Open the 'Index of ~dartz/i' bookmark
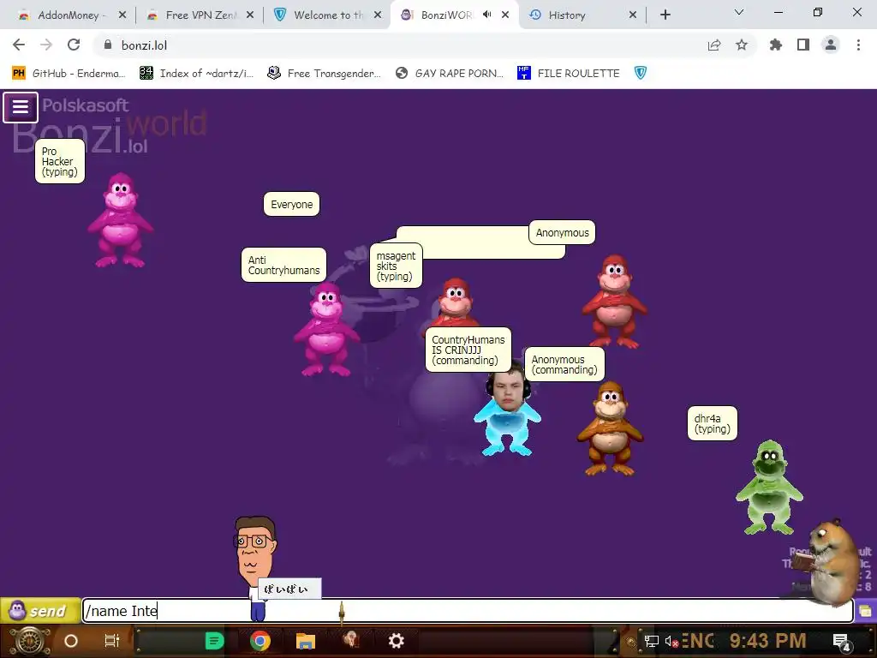Screen dimensions: 877x658 pyautogui.click(x=196, y=73)
